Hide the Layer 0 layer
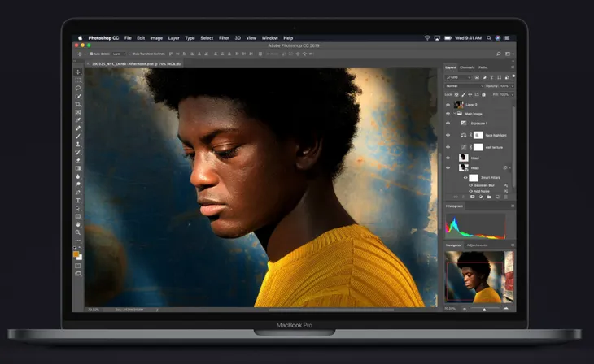This screenshot has width=594, height=364. point(448,105)
